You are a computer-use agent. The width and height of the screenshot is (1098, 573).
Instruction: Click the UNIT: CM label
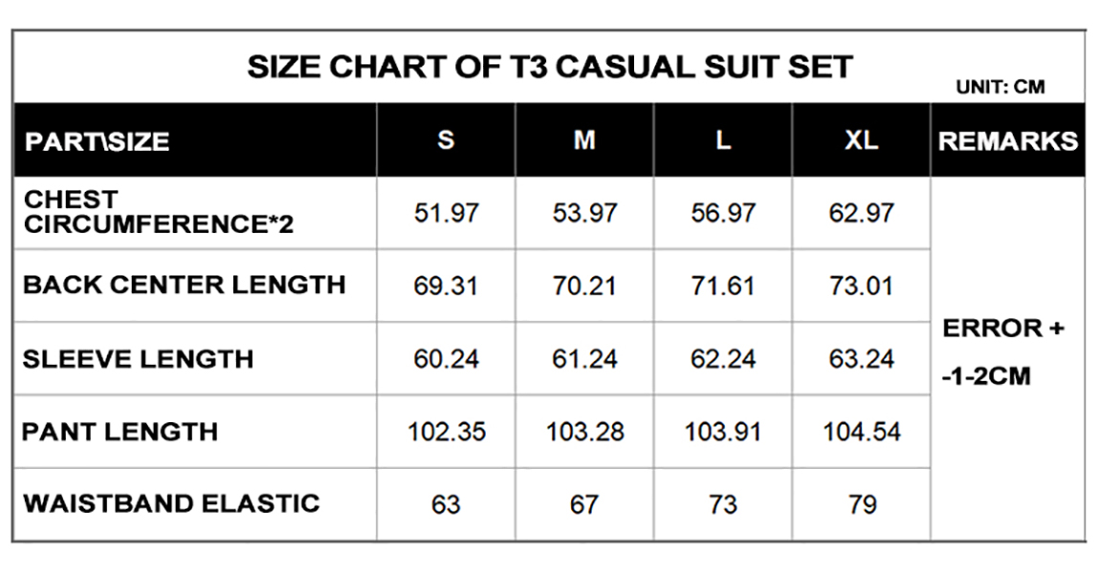(1000, 87)
